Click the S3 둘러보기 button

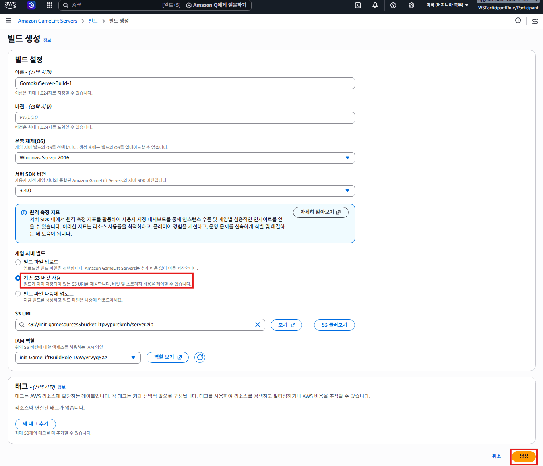(x=334, y=325)
